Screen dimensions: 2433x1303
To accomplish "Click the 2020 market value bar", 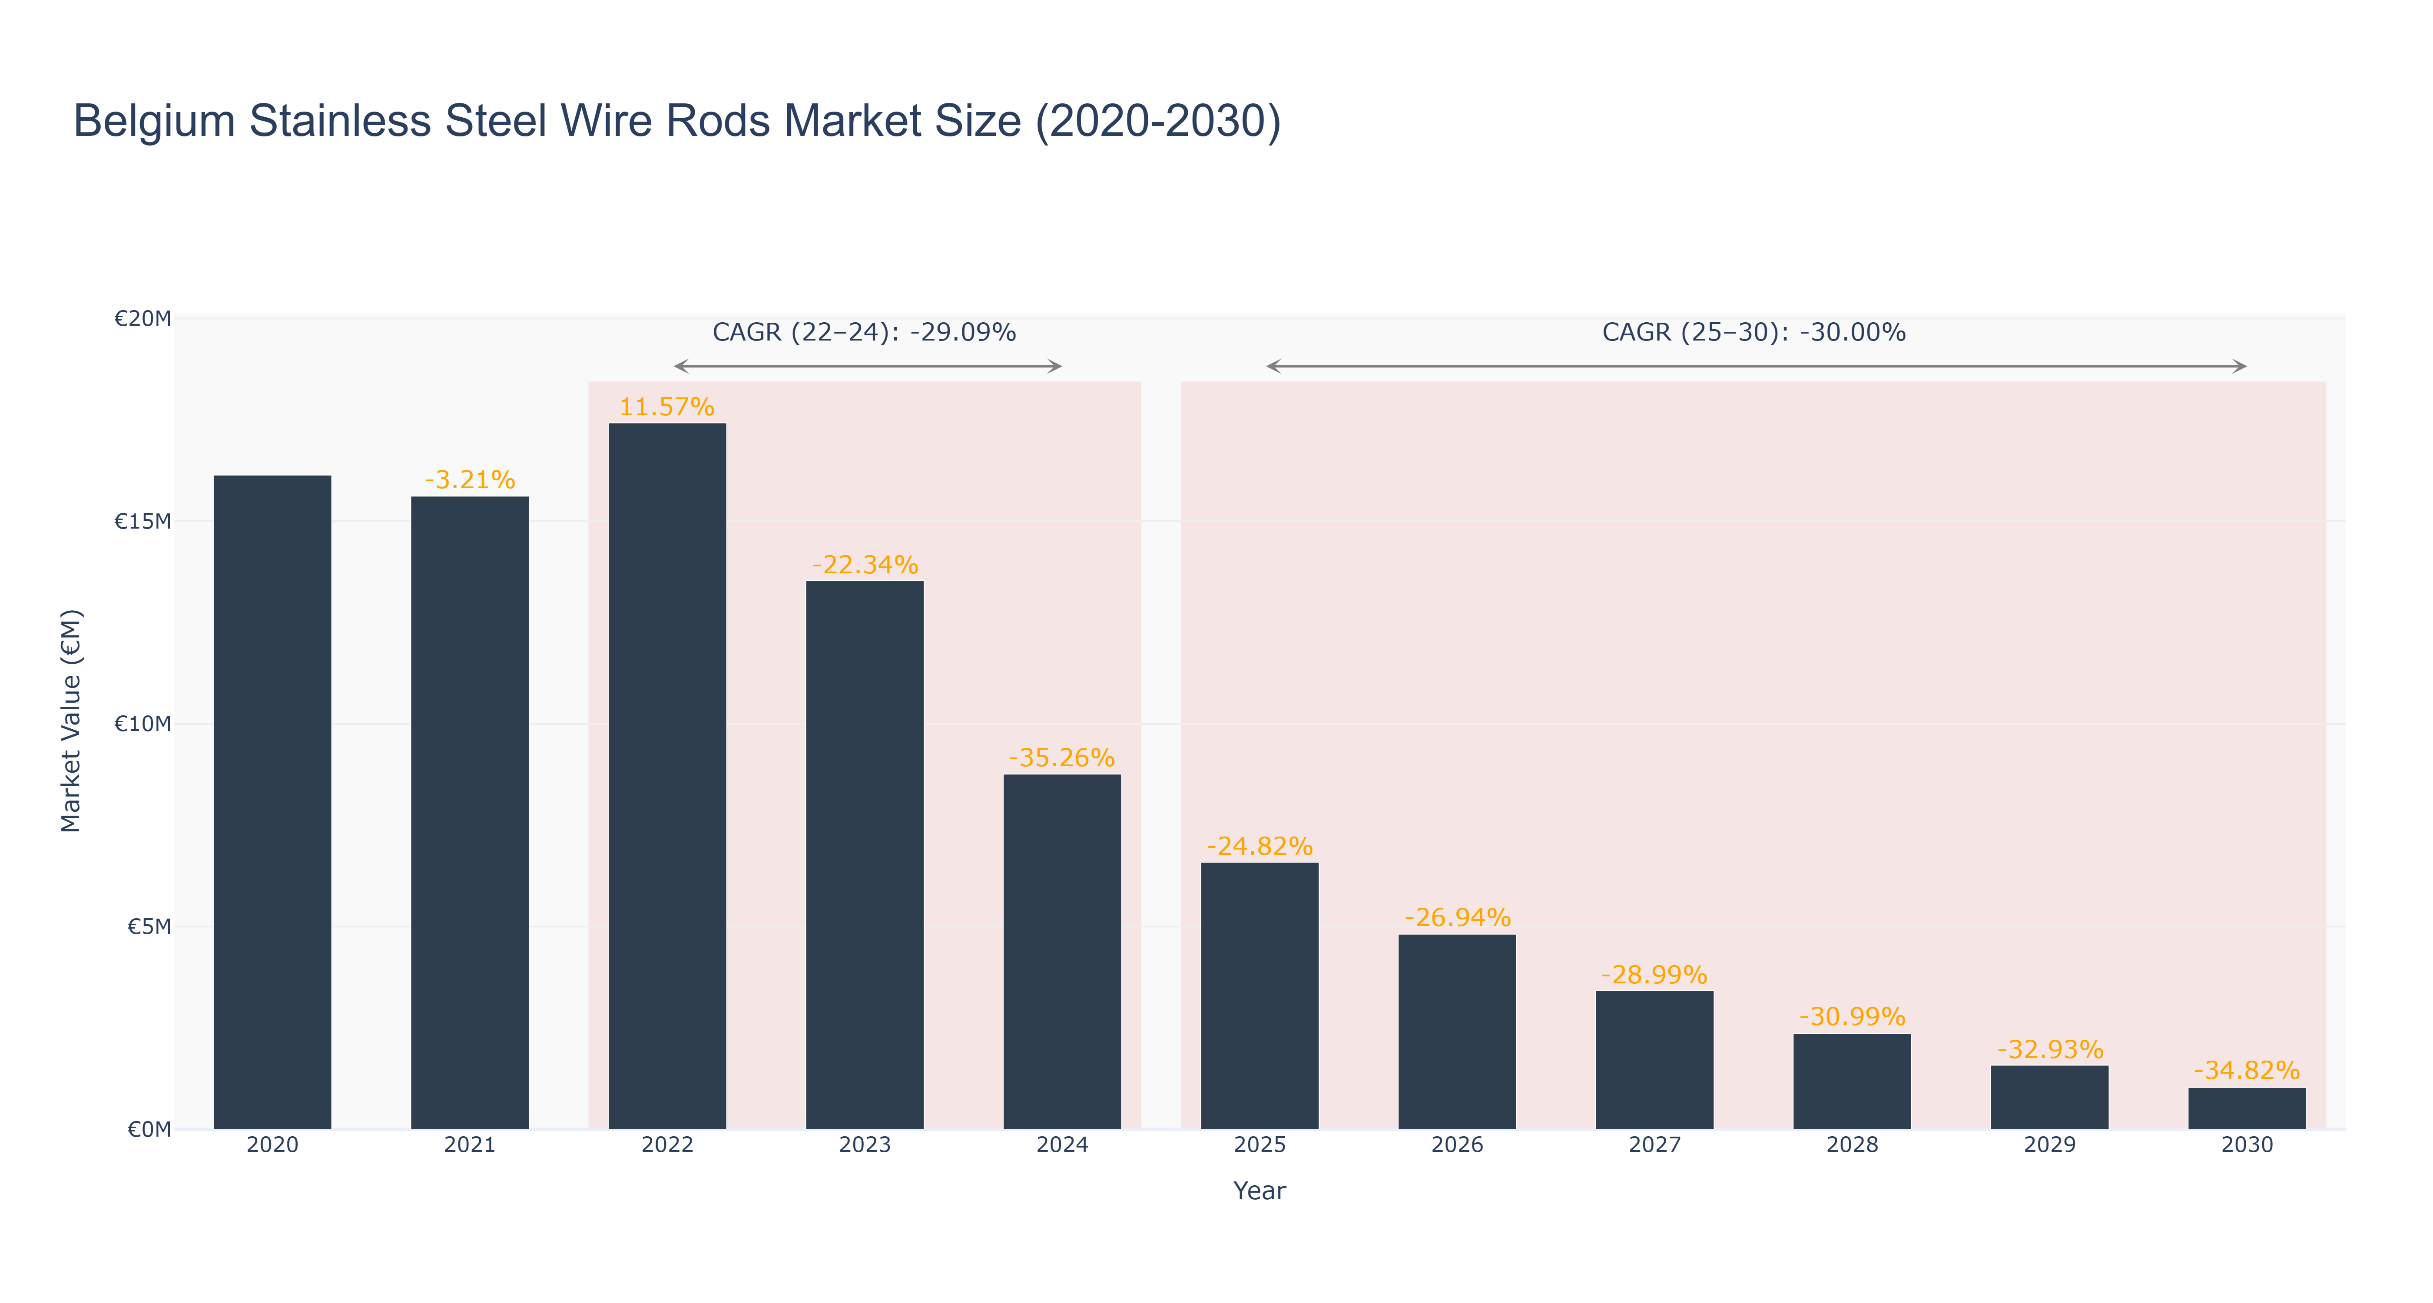I will 272,802.
